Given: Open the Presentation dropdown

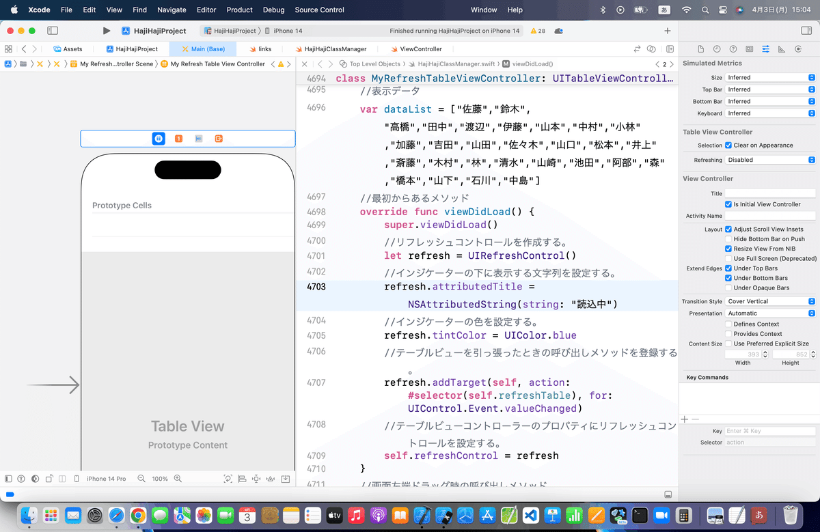Looking at the screenshot, I should pyautogui.click(x=770, y=313).
